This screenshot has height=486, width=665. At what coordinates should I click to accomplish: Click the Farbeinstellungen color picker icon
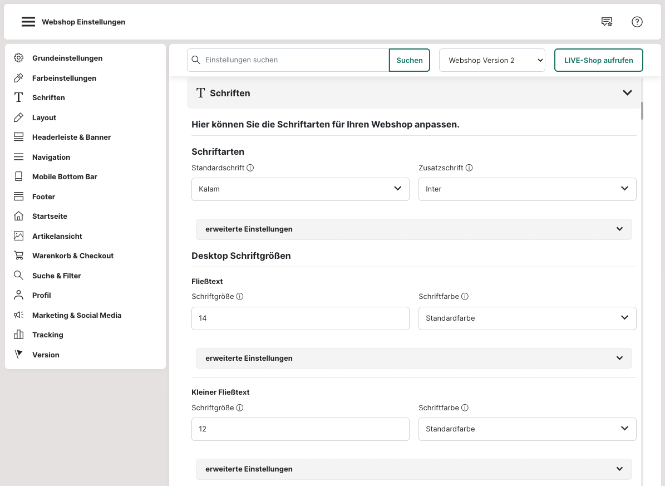[19, 78]
